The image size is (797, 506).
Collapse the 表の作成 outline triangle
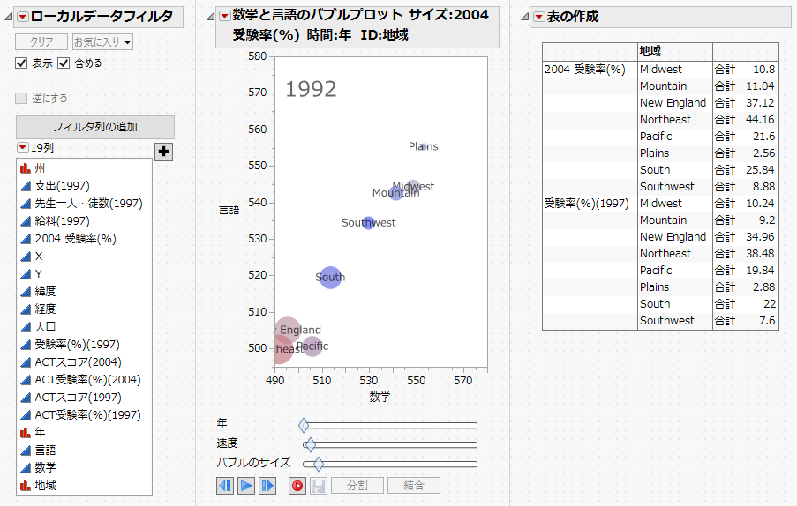coord(524,18)
